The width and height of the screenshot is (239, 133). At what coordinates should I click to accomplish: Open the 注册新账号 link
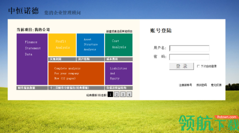(x=185, y=85)
